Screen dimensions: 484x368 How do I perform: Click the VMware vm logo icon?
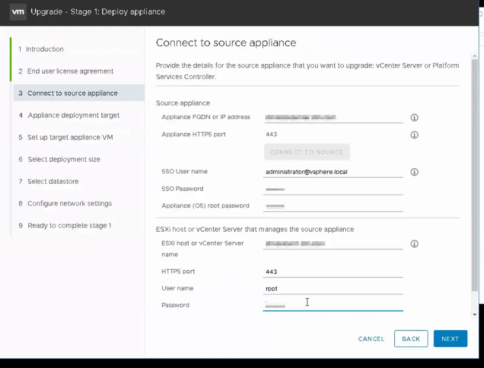(x=18, y=12)
